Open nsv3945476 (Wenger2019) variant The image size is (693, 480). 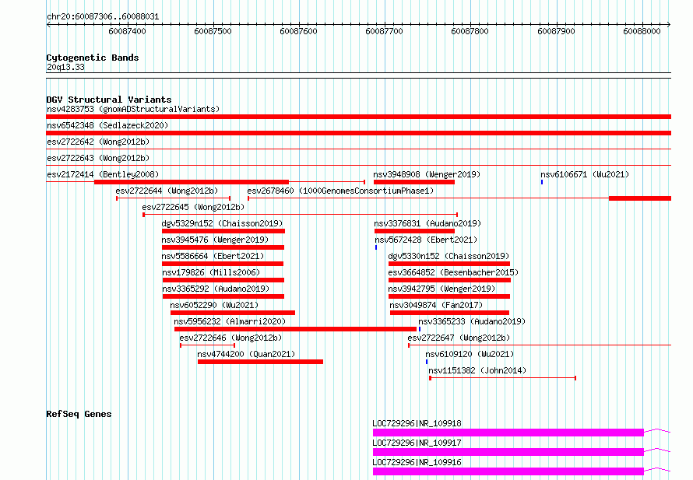tap(215, 240)
